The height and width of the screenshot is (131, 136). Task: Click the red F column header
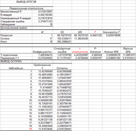pyautogui.click(x=95, y=32)
